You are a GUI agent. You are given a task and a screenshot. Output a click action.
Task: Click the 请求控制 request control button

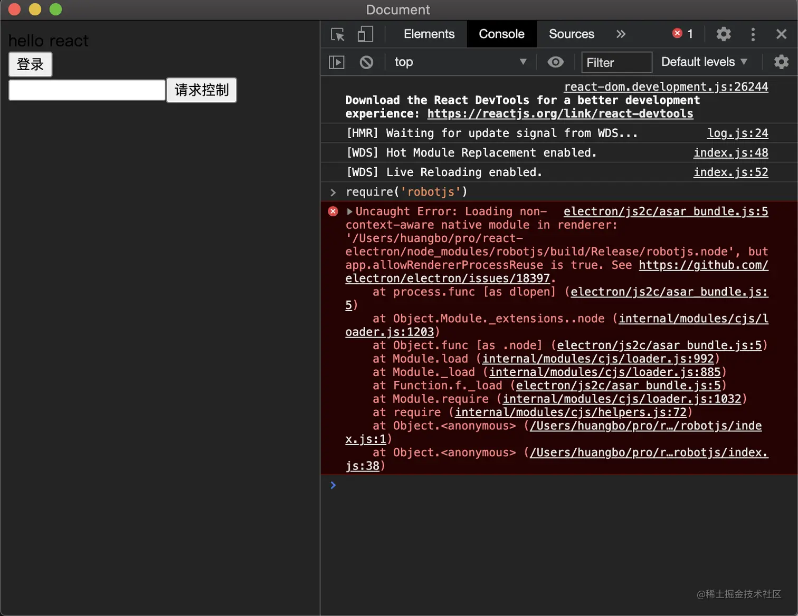pos(202,90)
